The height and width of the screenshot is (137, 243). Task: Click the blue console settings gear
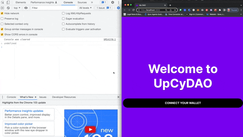pos(118,8)
